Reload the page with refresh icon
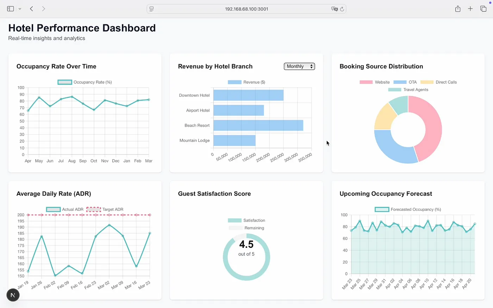The width and height of the screenshot is (493, 308). point(342,9)
